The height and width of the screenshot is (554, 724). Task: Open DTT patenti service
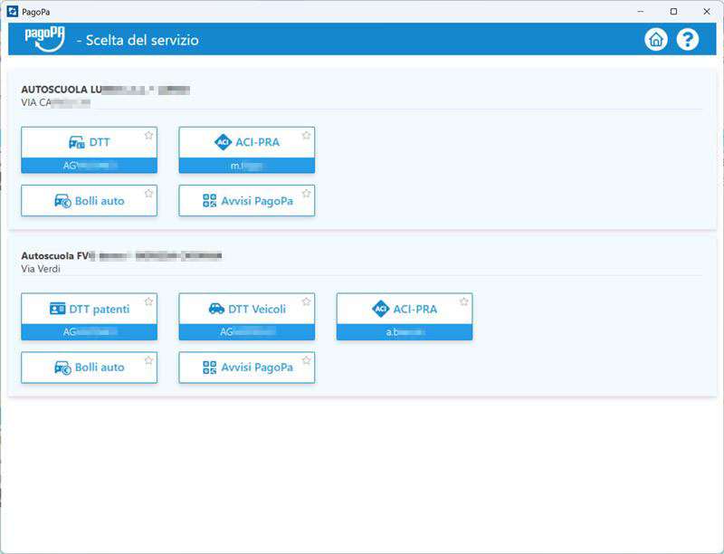tap(89, 310)
